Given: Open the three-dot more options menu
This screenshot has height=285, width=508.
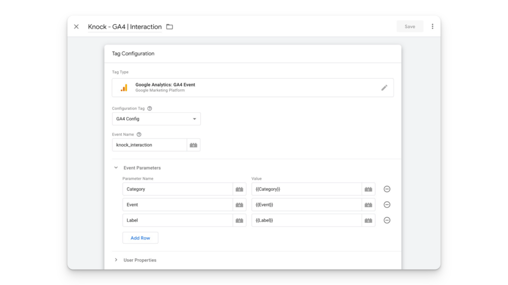Looking at the screenshot, I should click(433, 27).
